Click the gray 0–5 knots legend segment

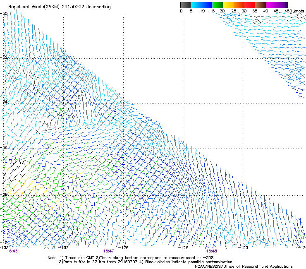[185, 5]
